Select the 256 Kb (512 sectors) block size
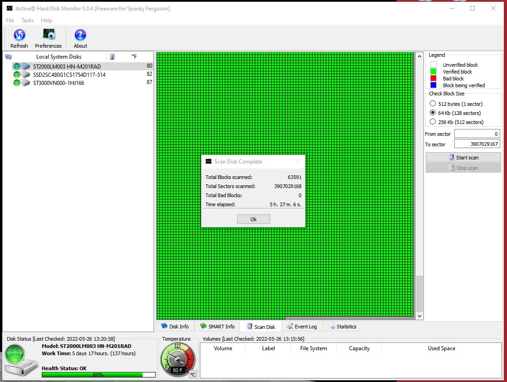 click(x=433, y=122)
